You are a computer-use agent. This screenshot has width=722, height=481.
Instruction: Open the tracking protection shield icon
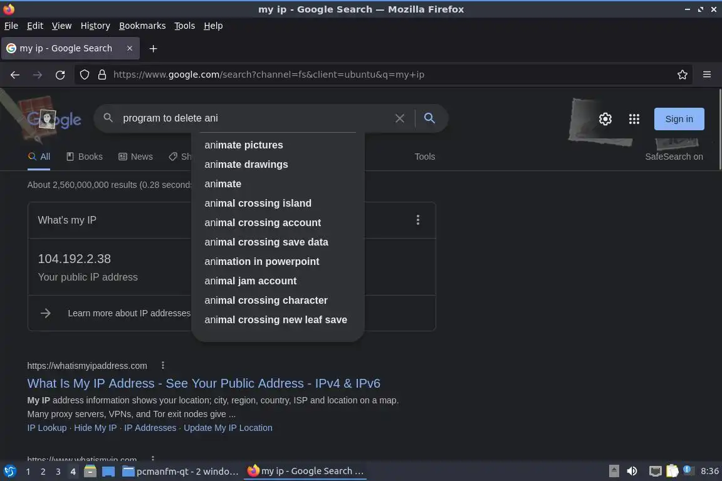[84, 75]
